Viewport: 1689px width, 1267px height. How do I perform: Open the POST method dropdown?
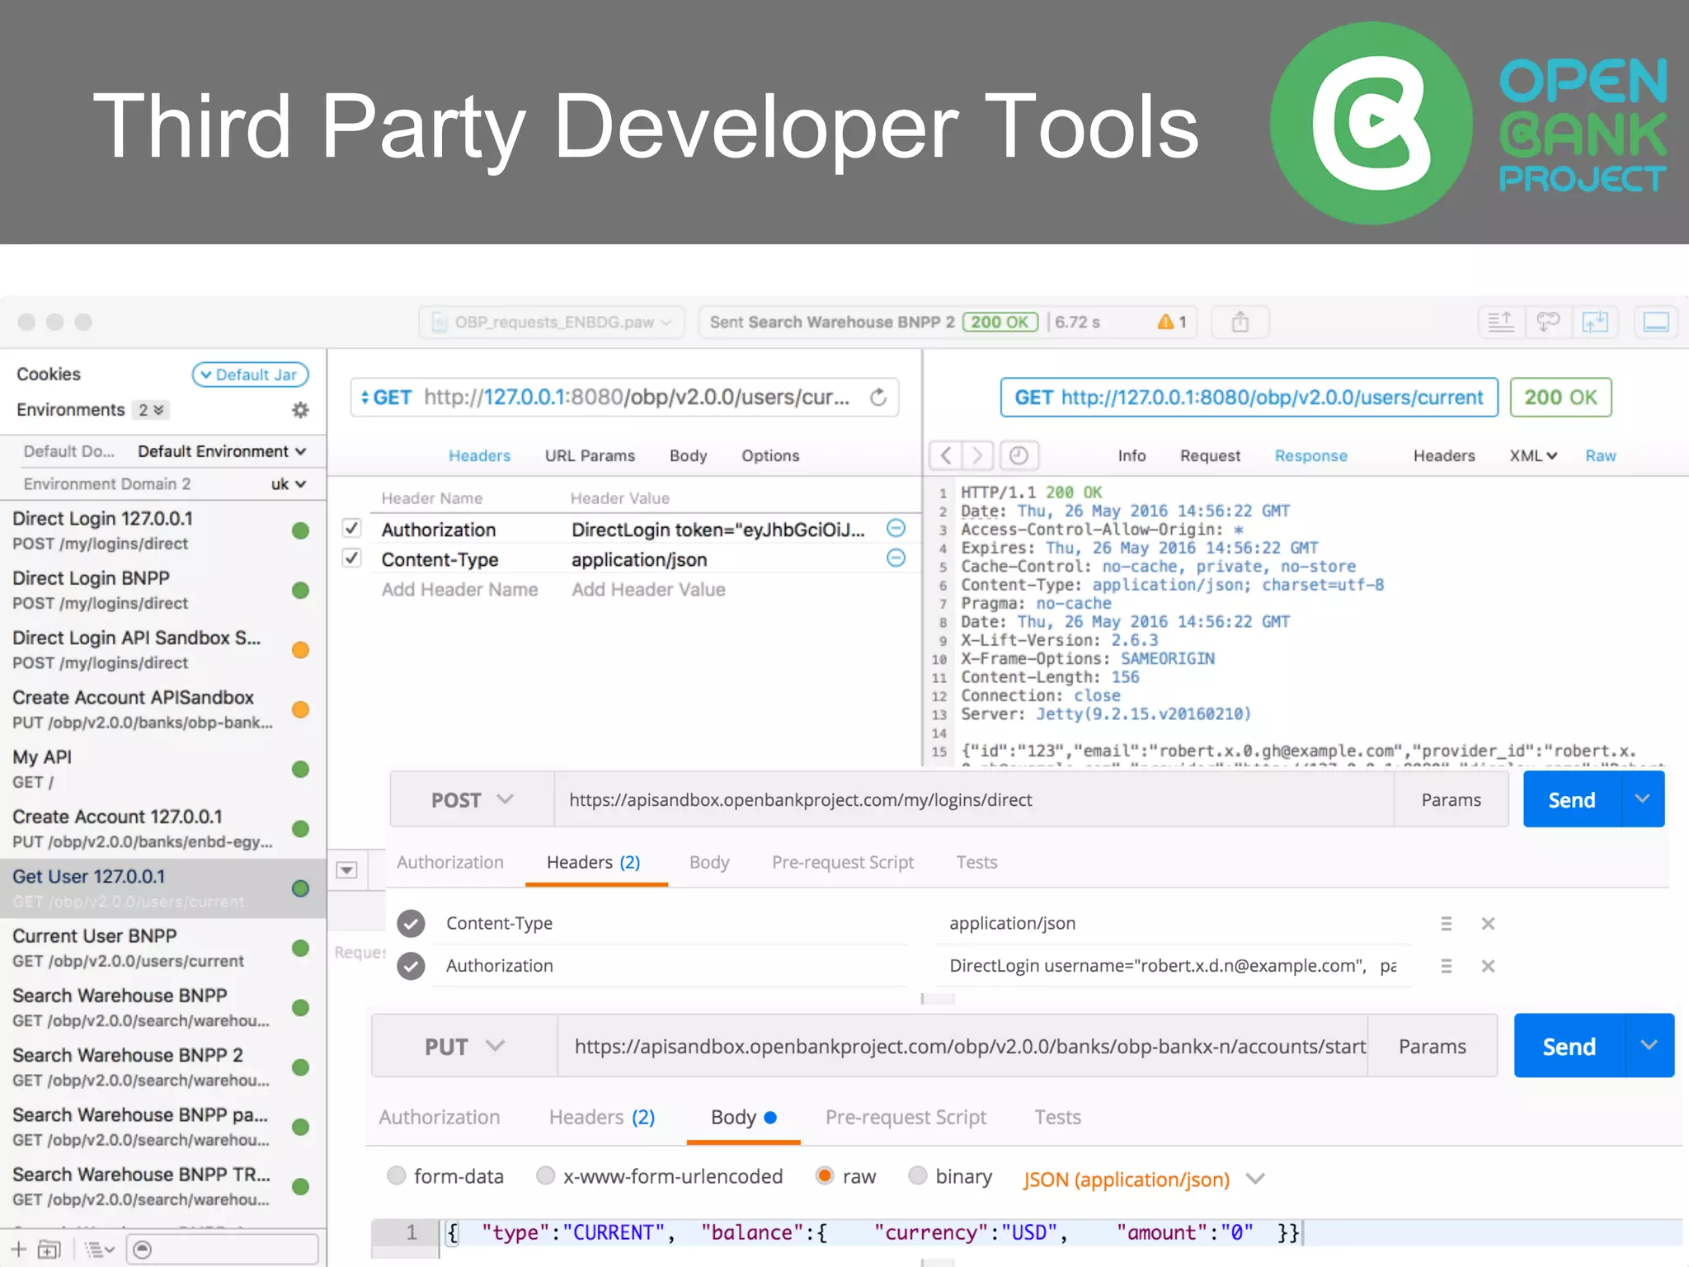click(x=472, y=799)
